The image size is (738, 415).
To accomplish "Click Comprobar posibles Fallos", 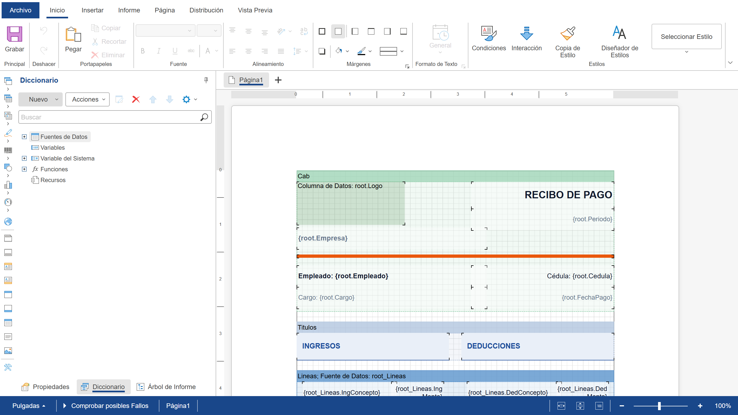I will [106, 406].
